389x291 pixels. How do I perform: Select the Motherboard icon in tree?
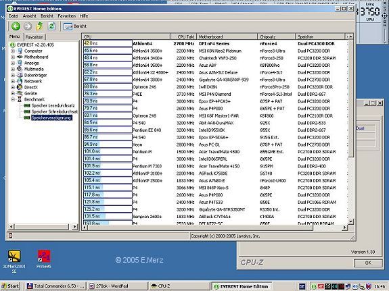[x=20, y=57]
